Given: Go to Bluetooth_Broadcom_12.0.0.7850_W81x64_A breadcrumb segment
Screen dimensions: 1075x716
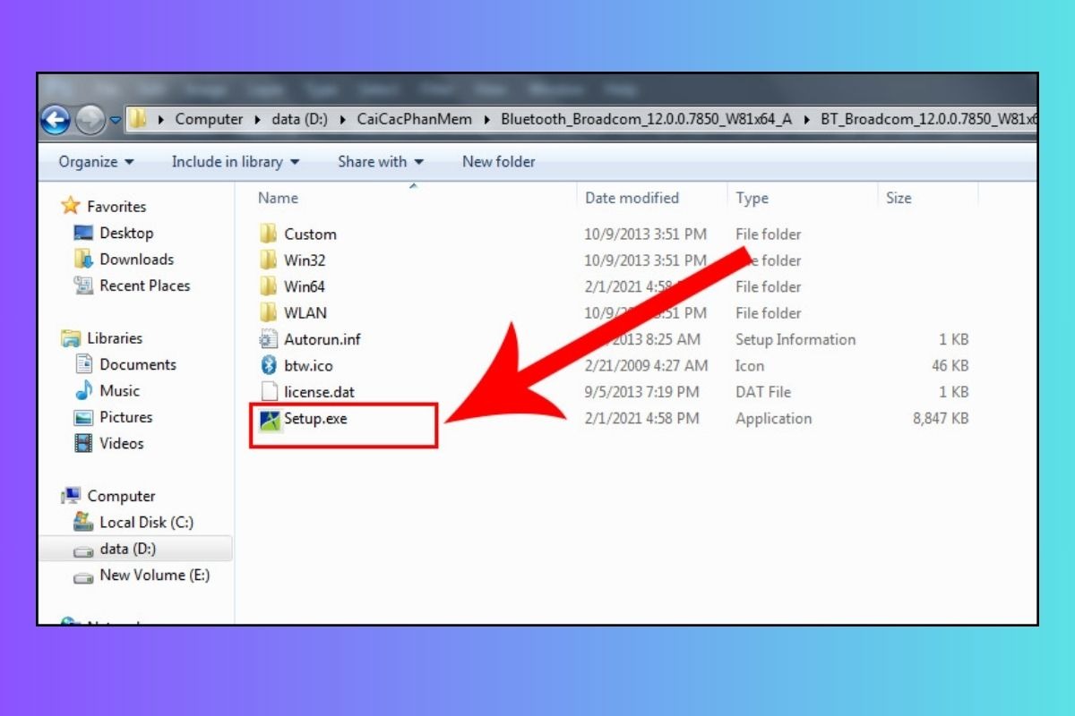Looking at the screenshot, I should (647, 119).
